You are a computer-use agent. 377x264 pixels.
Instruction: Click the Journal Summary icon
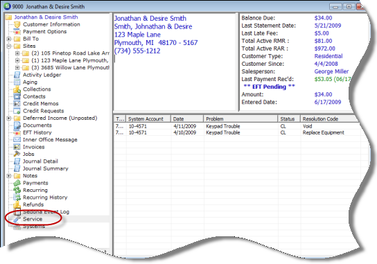17,168
